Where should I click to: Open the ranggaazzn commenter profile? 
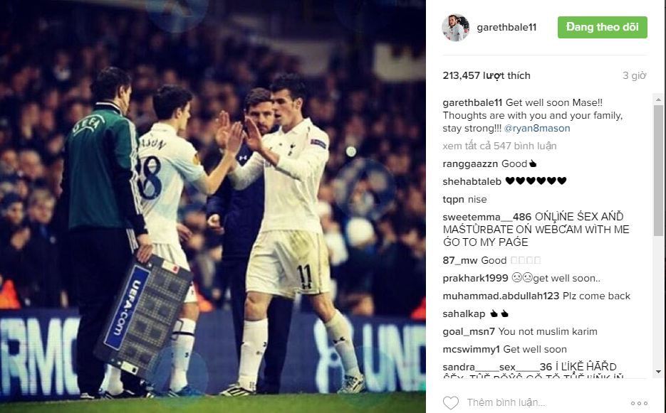[x=470, y=163]
